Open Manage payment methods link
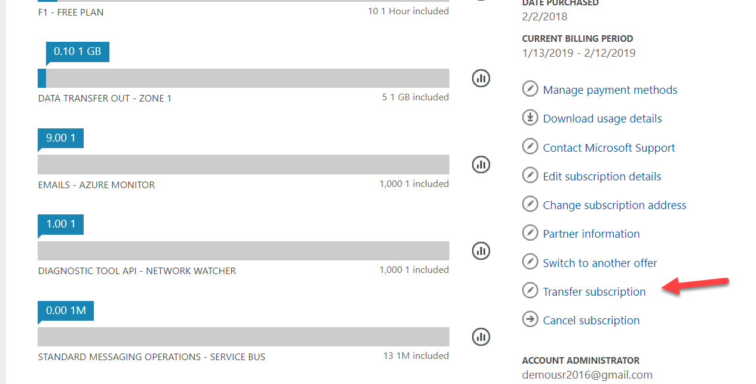Viewport: 756px width, 384px height. [x=610, y=90]
